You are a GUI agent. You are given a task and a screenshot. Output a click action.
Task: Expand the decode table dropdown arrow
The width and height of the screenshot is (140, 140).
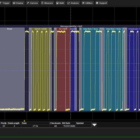94,125
